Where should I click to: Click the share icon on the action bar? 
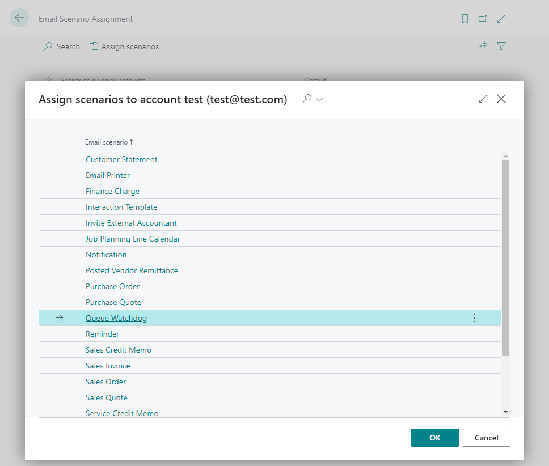click(x=483, y=46)
